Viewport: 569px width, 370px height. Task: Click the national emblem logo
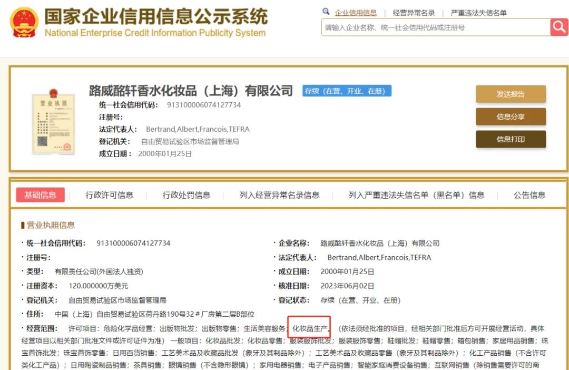point(24,22)
